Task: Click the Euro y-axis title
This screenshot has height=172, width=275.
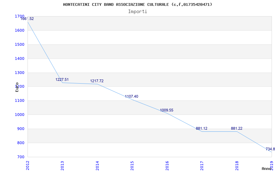Action: point(17,87)
